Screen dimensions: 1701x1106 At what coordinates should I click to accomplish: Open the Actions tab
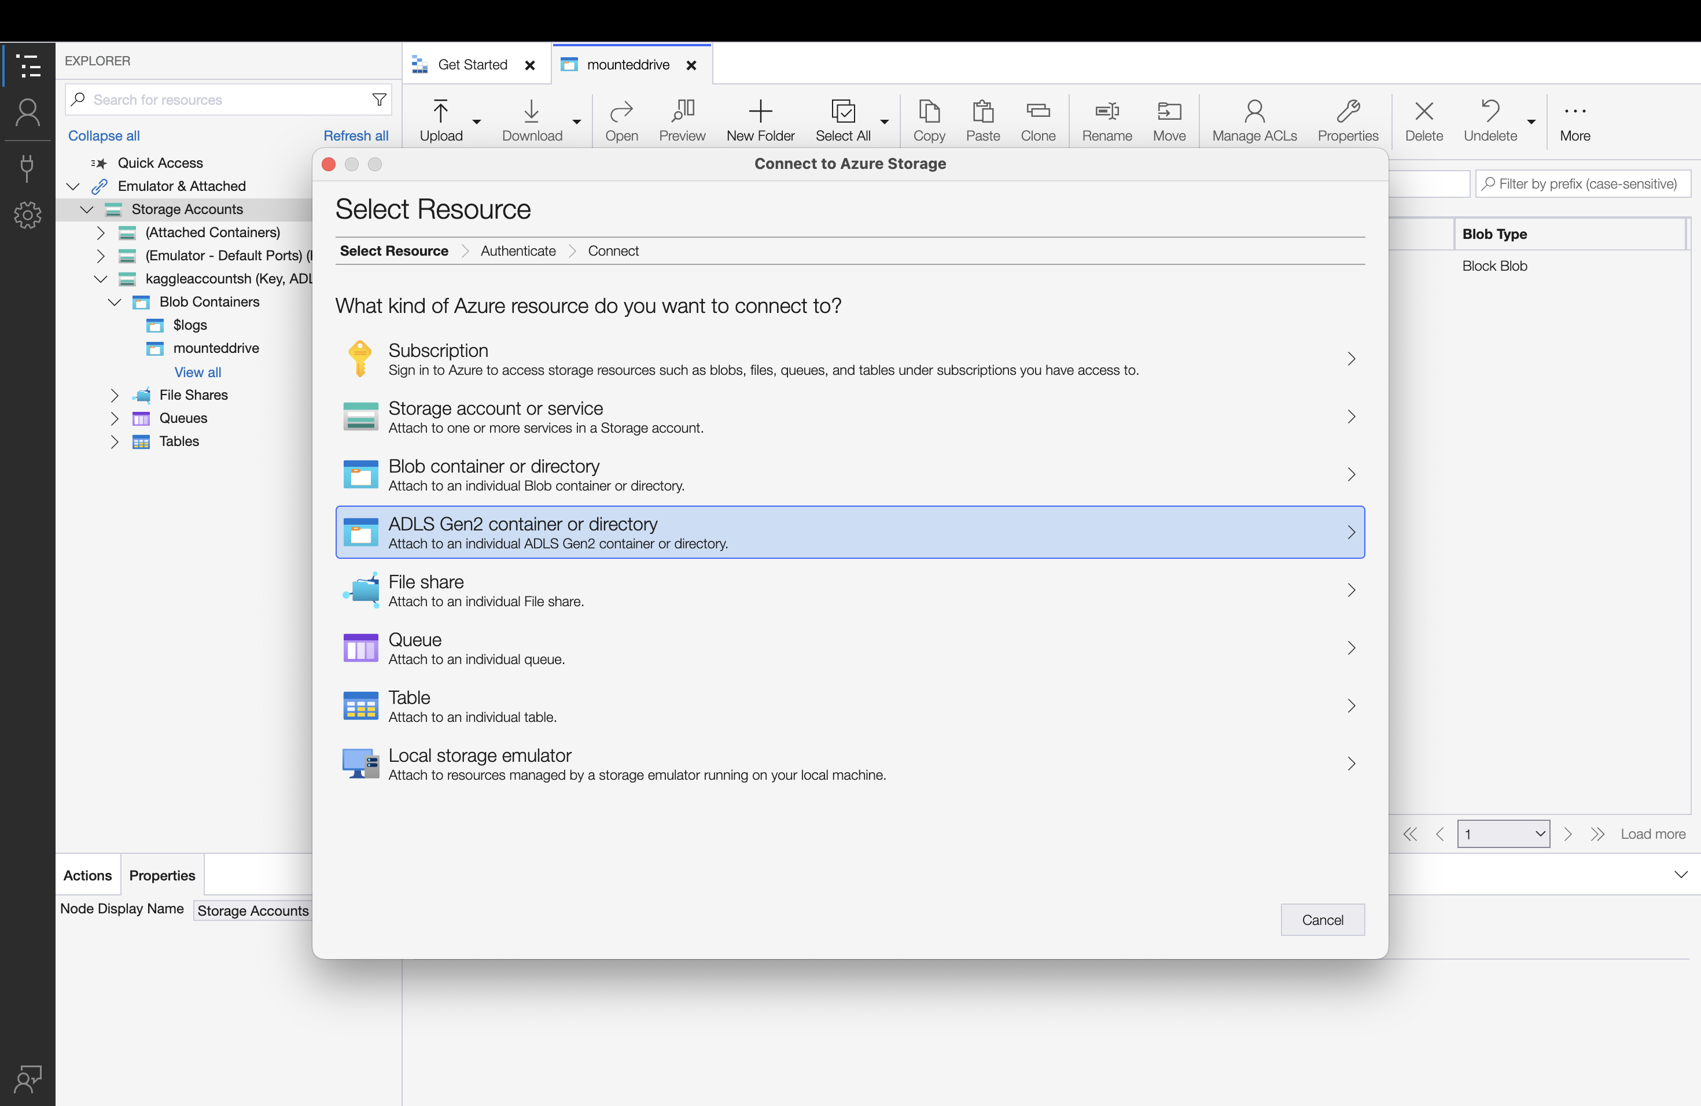(87, 875)
